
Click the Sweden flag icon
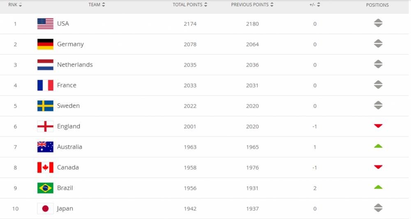[45, 106]
